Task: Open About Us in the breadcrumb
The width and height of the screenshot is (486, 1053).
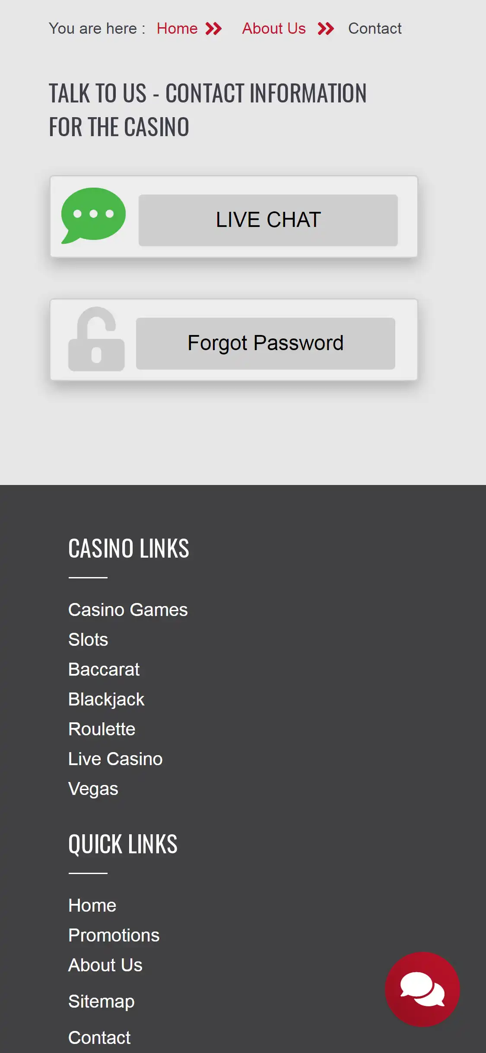Action: point(274,29)
